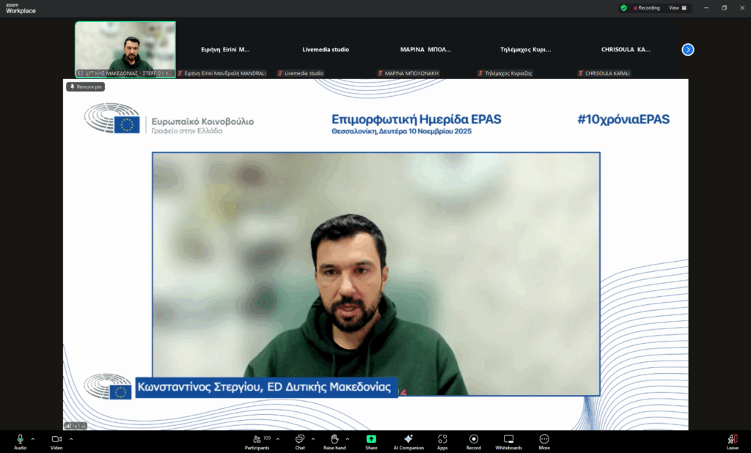The width and height of the screenshot is (751, 453).
Task: Show next participants with blue arrow
Action: tap(688, 50)
